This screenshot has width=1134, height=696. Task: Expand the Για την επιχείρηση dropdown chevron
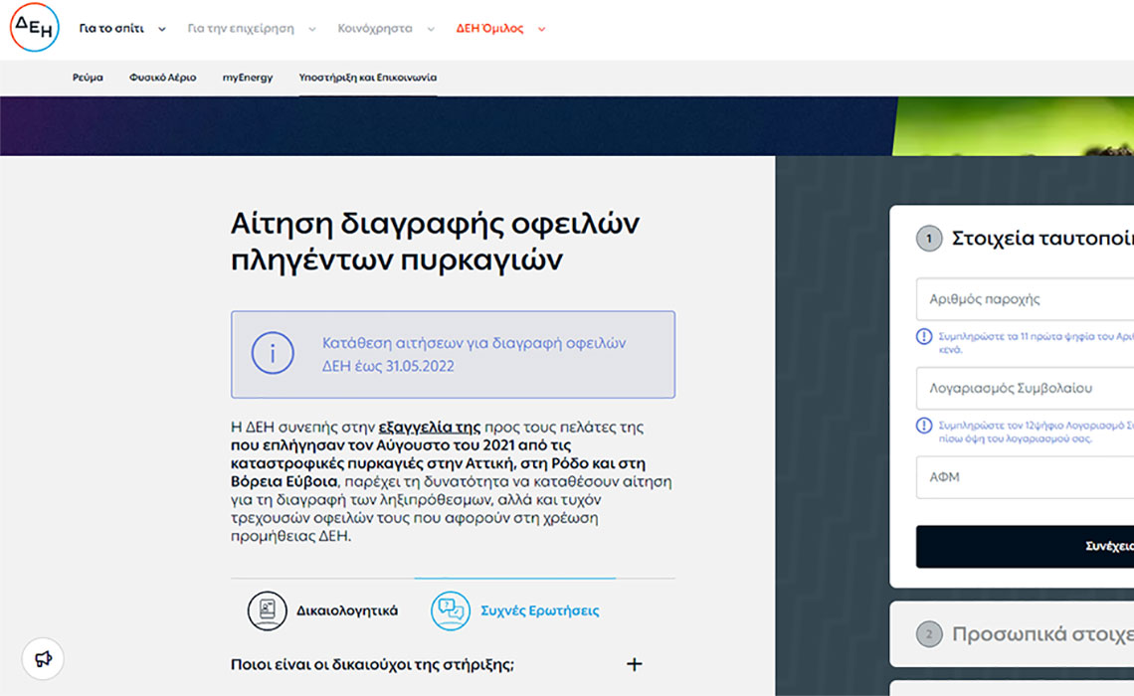pos(312,29)
